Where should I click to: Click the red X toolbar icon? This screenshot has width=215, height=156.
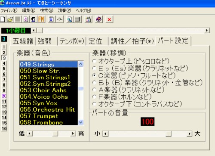109,19
